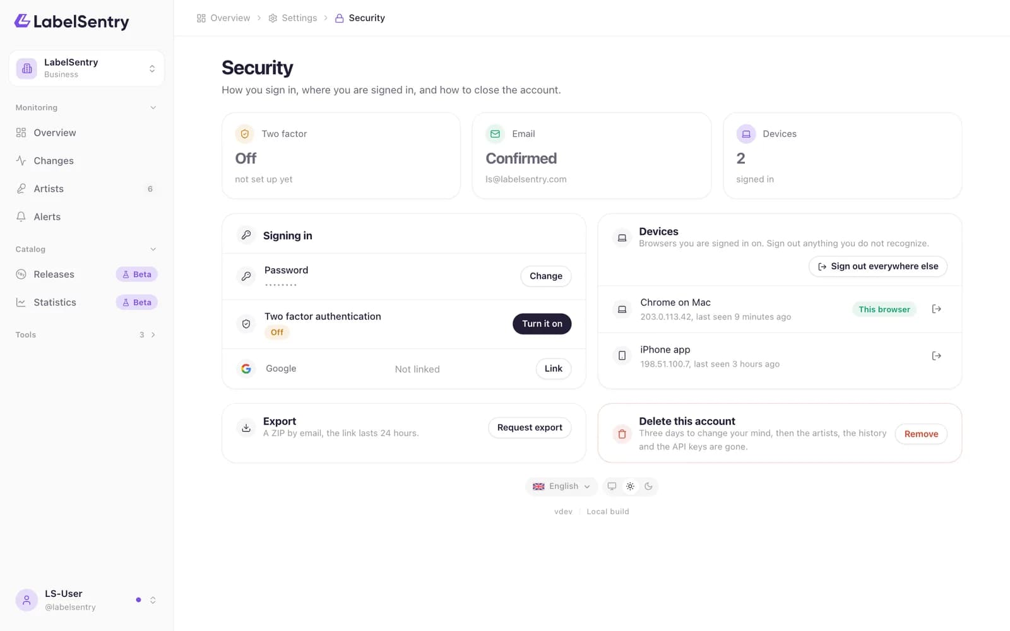Click the Settings breadcrumb link
Image resolution: width=1010 pixels, height=631 pixels.
[293, 18]
